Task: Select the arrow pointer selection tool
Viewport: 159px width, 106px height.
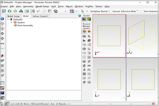Action: pyautogui.click(x=83, y=11)
